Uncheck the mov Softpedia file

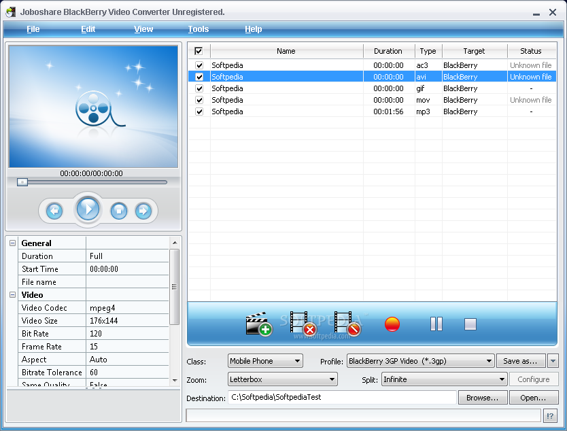click(x=199, y=100)
